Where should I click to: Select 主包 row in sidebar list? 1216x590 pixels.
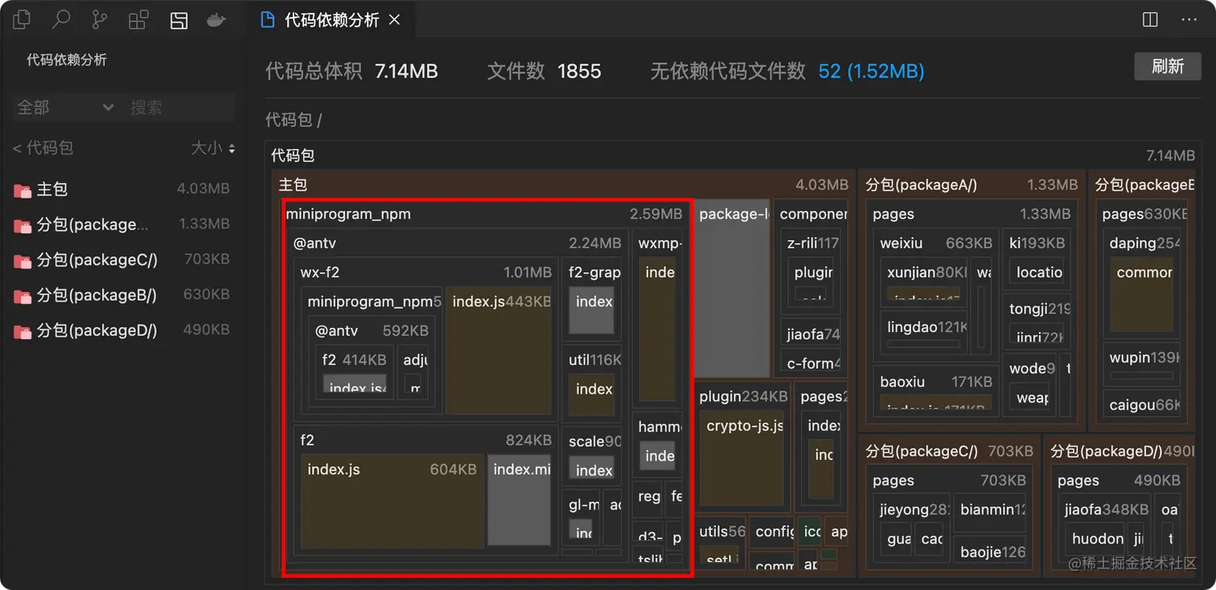click(x=121, y=189)
